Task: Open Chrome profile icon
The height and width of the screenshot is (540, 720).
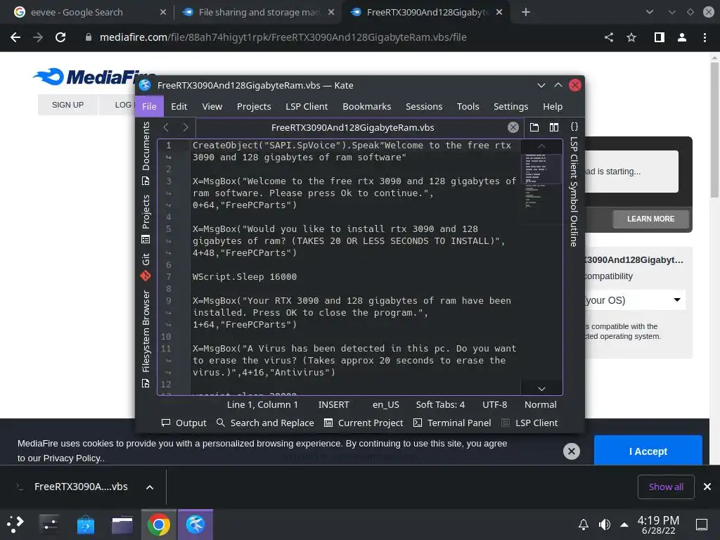Action: [682, 38]
